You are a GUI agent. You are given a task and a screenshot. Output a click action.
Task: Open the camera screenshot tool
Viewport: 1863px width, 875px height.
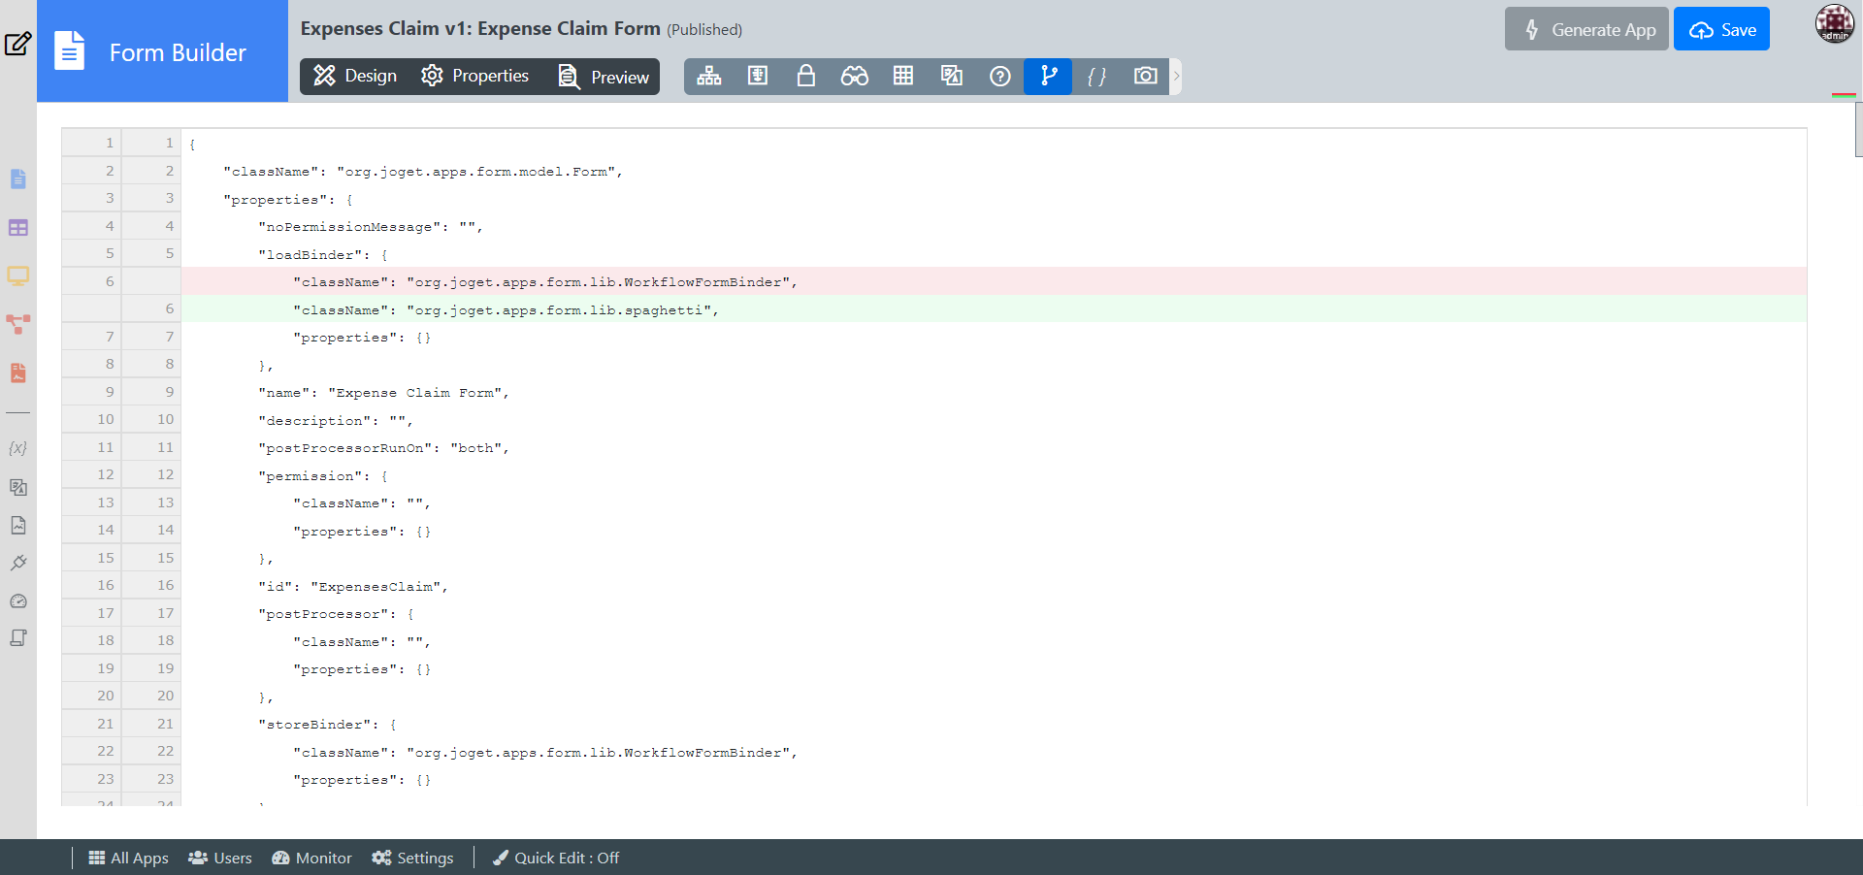click(x=1145, y=76)
